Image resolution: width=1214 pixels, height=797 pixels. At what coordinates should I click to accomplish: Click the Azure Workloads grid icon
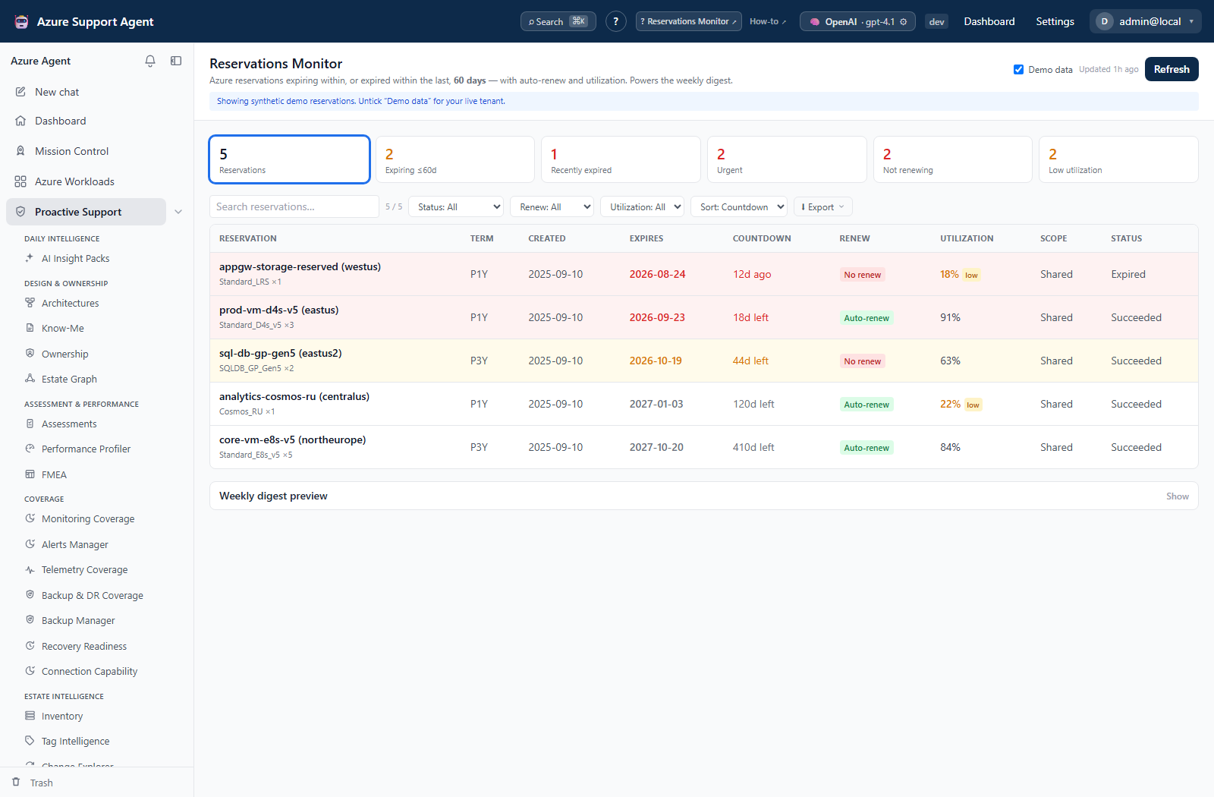coord(20,181)
